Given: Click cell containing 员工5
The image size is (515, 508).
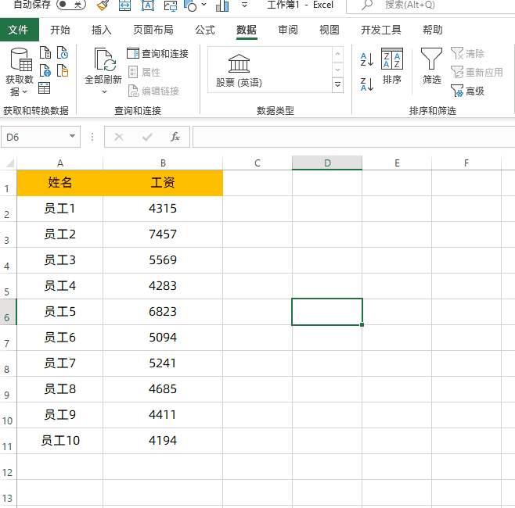Looking at the screenshot, I should (60, 312).
